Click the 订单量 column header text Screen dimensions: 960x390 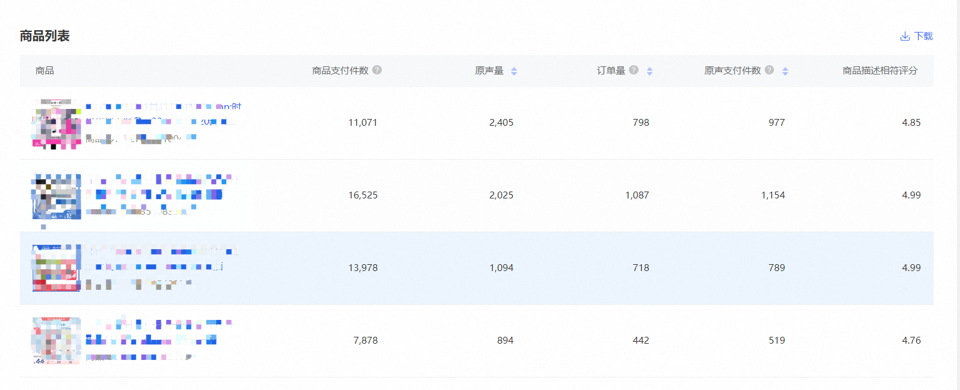click(x=611, y=71)
